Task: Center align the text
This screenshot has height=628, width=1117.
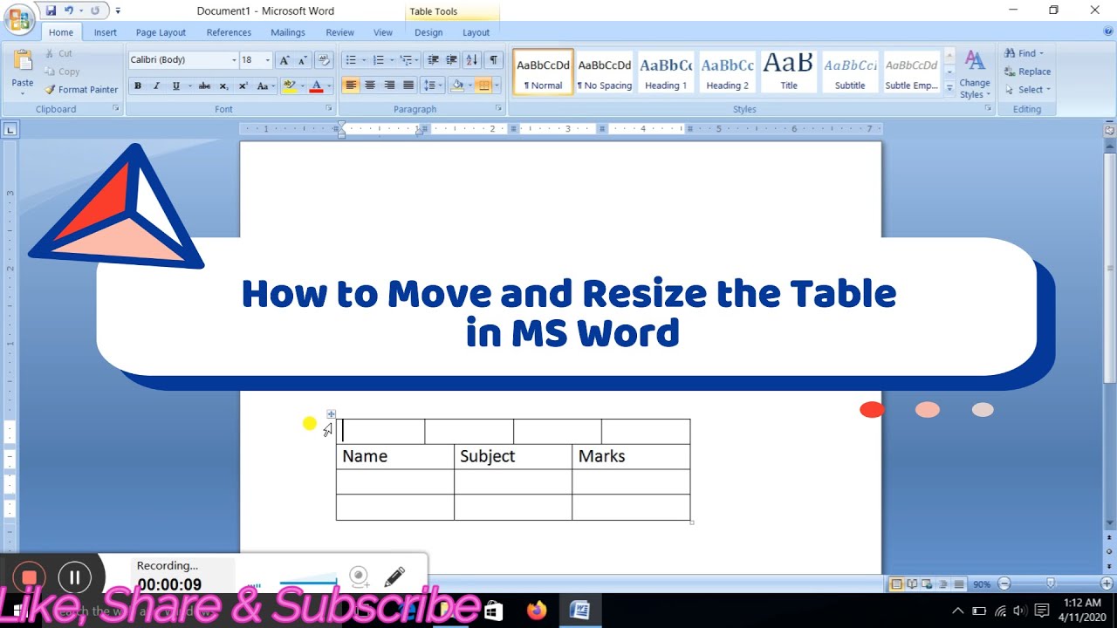Action: [x=370, y=85]
